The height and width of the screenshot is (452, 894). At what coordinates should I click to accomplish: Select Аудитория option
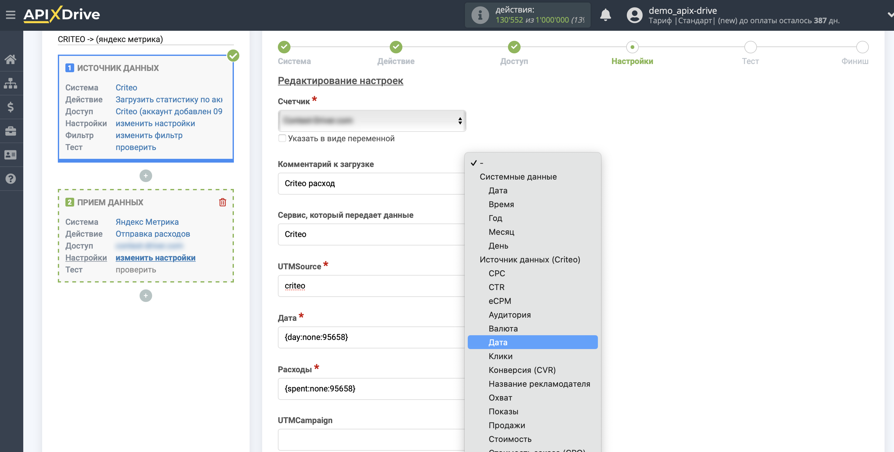click(x=533, y=315)
